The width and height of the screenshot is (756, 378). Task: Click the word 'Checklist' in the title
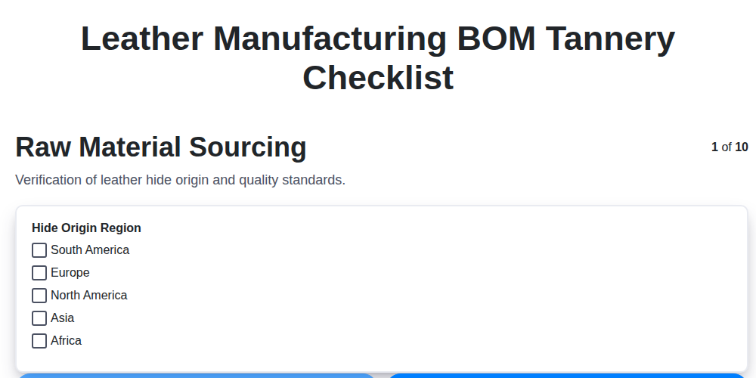point(378,78)
